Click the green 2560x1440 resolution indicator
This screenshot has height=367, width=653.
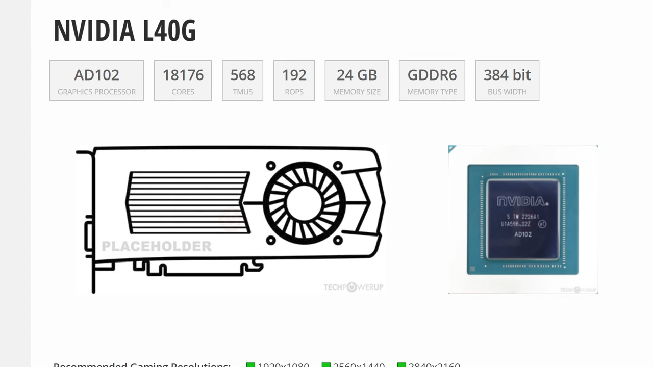tap(326, 365)
